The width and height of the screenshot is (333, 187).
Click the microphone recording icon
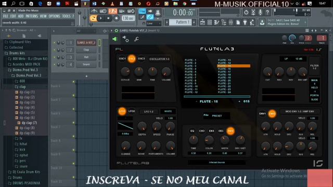coord(260,12)
